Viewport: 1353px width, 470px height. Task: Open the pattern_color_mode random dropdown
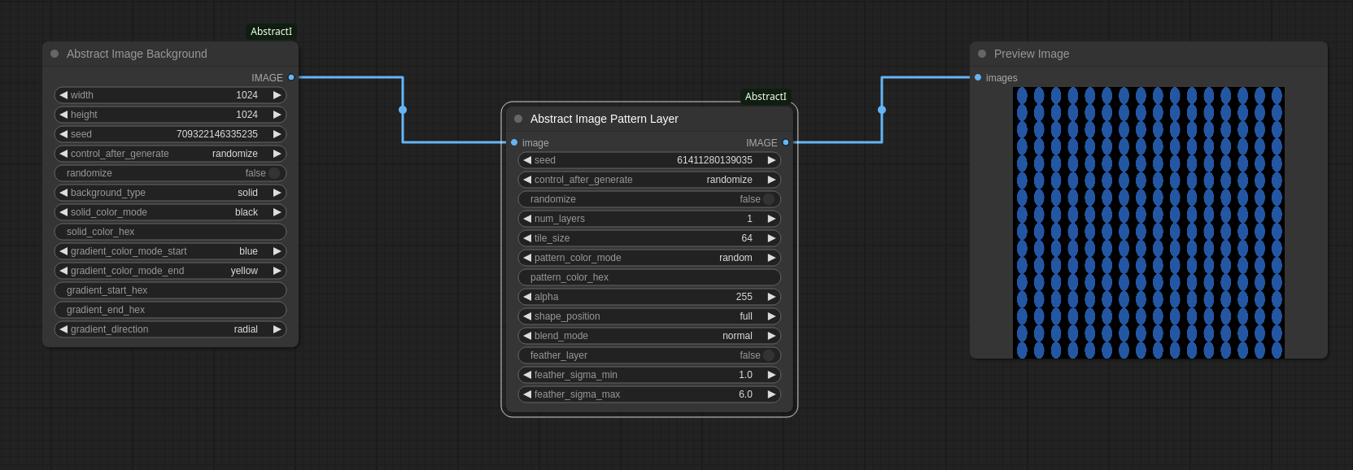tap(649, 258)
